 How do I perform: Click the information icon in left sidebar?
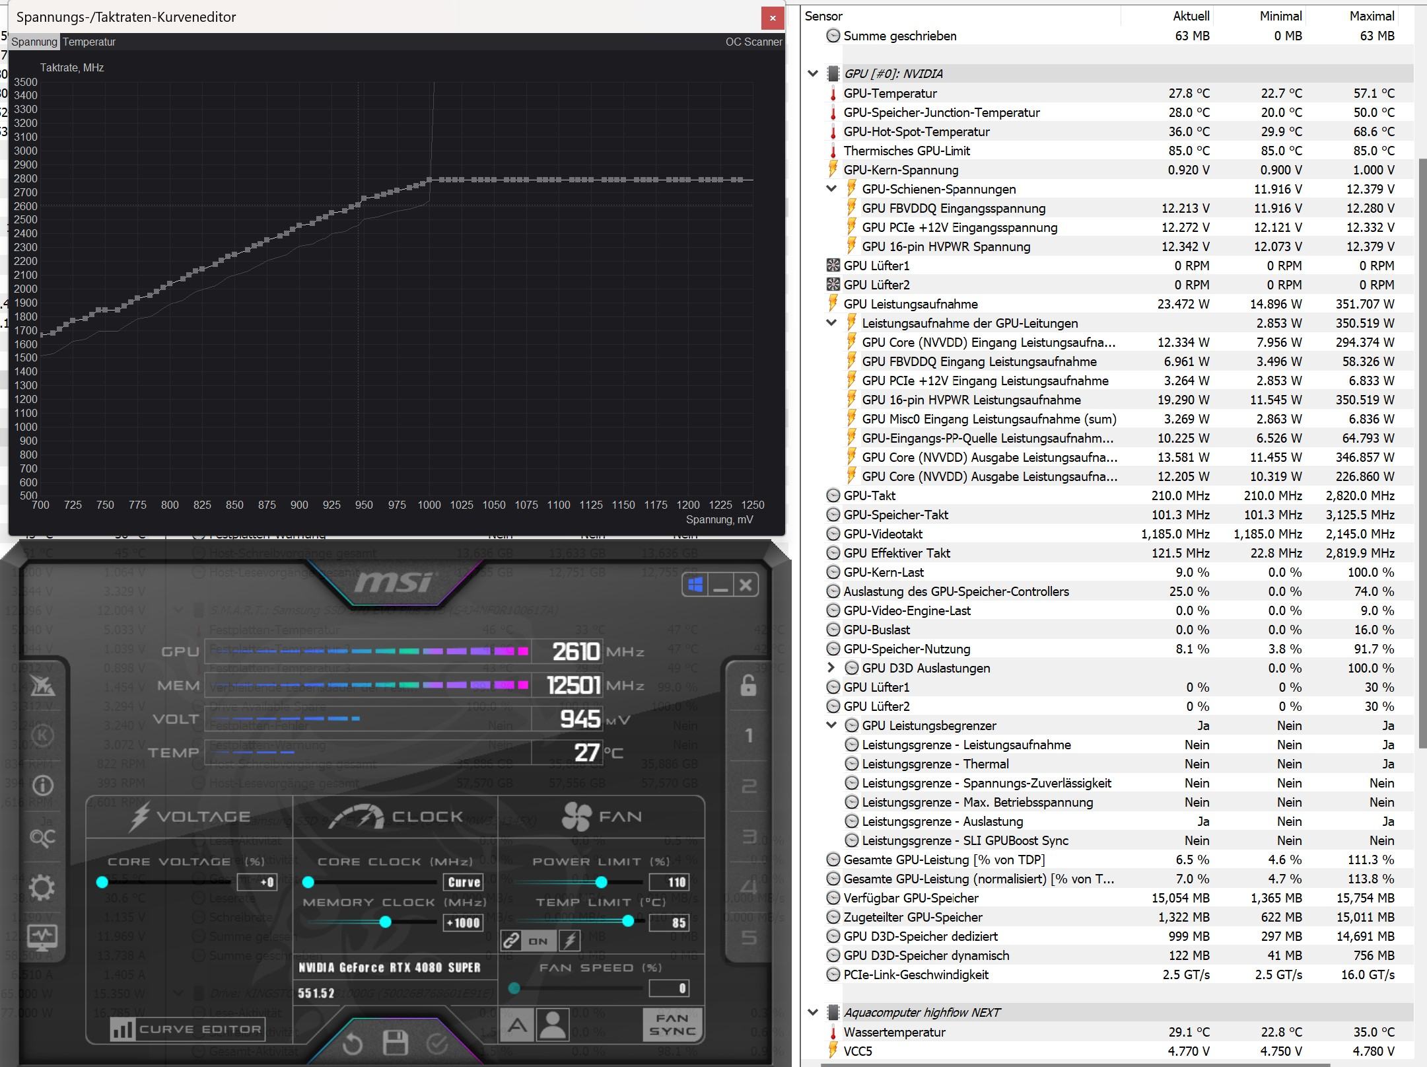tap(42, 785)
